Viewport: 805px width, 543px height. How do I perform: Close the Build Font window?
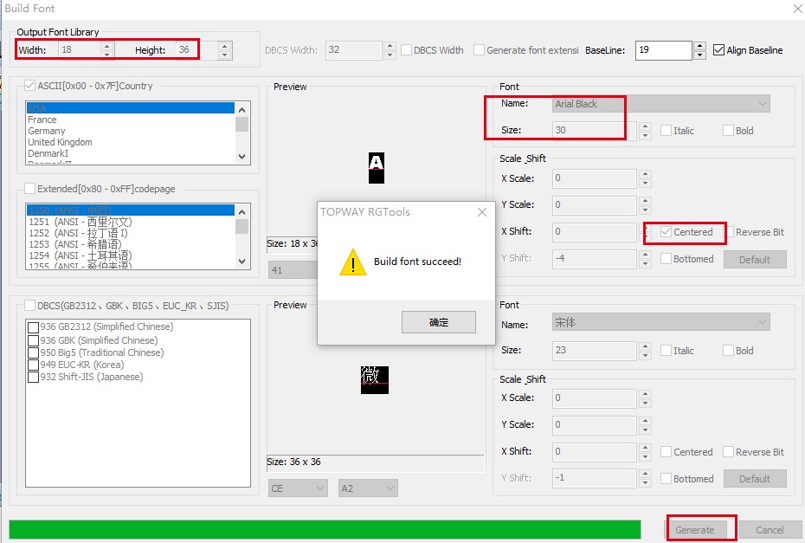pyautogui.click(x=795, y=8)
